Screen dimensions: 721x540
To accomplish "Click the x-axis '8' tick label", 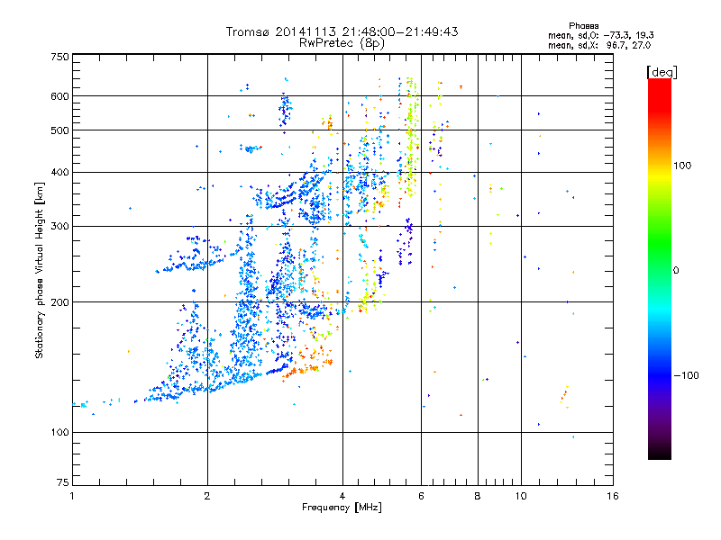I will pos(478,496).
